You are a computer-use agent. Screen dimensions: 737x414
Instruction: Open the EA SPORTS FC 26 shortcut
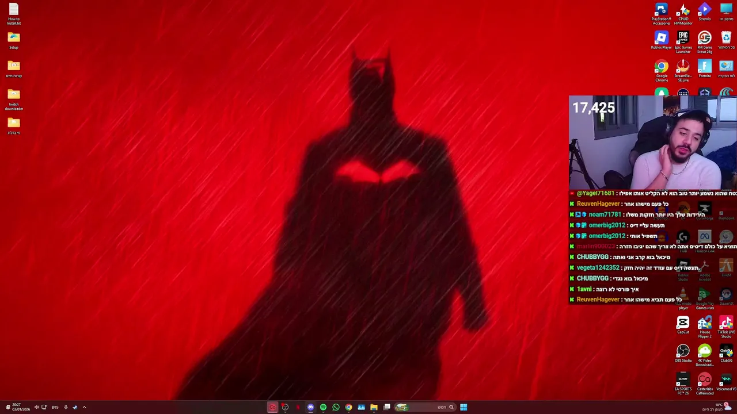pos(683,384)
